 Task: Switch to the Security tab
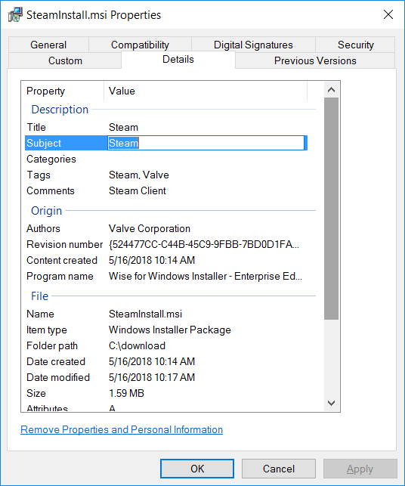click(355, 45)
